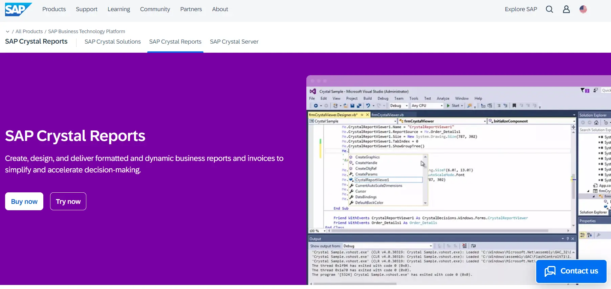Click the large SAP Crystal Reports hero heading

tap(75, 136)
